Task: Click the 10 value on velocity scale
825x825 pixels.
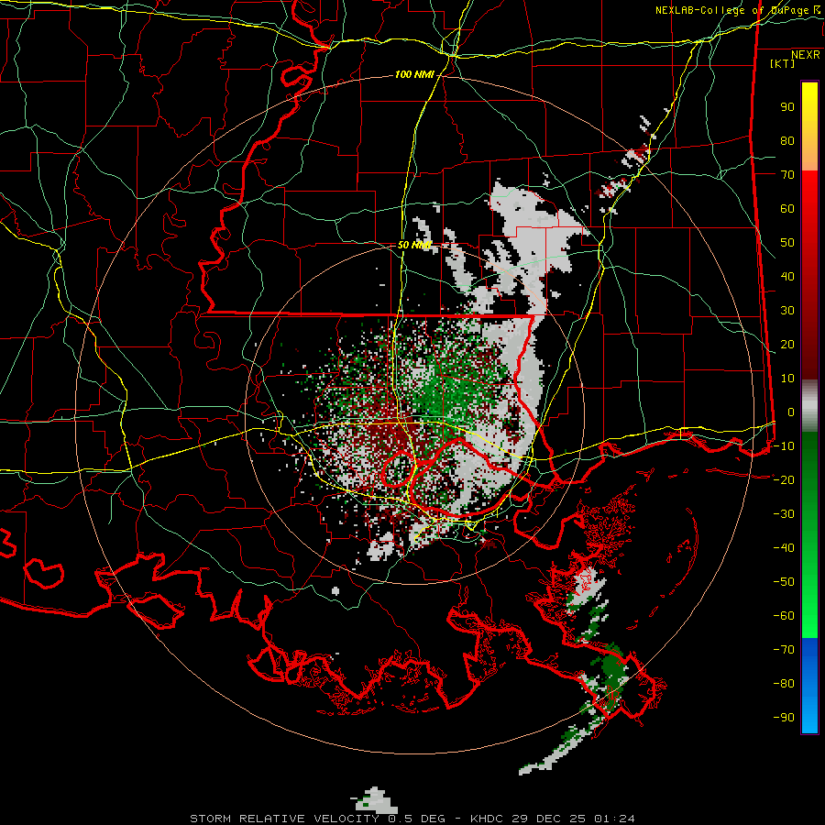Action: tap(787, 379)
